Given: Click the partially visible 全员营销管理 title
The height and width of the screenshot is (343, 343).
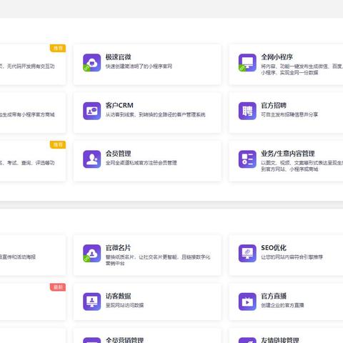Looking at the screenshot, I should pyautogui.click(x=124, y=340).
